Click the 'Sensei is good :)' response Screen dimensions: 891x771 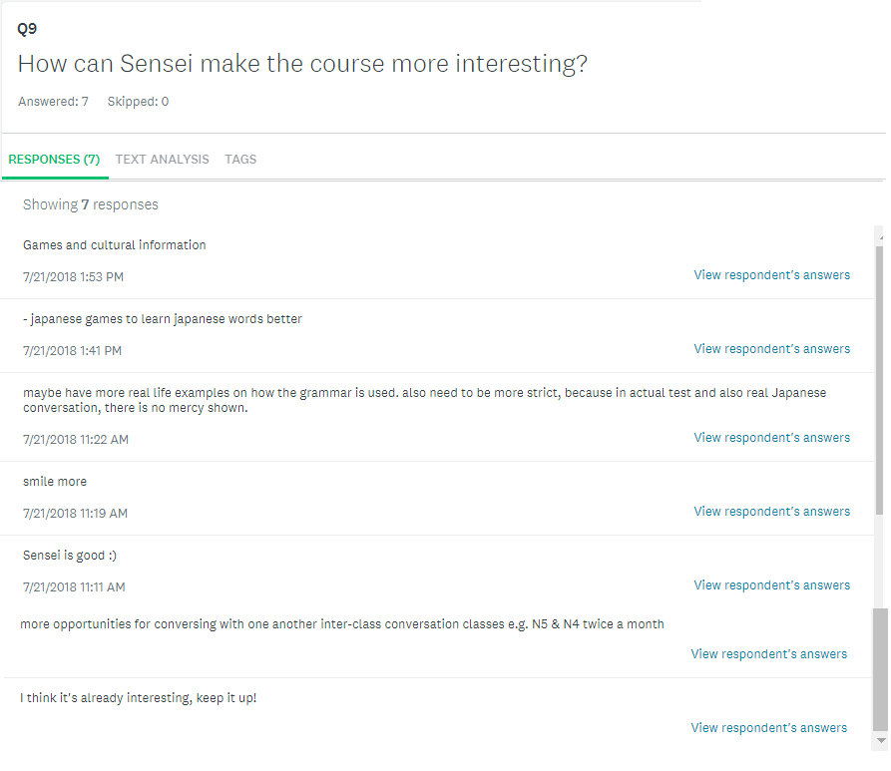pos(70,556)
